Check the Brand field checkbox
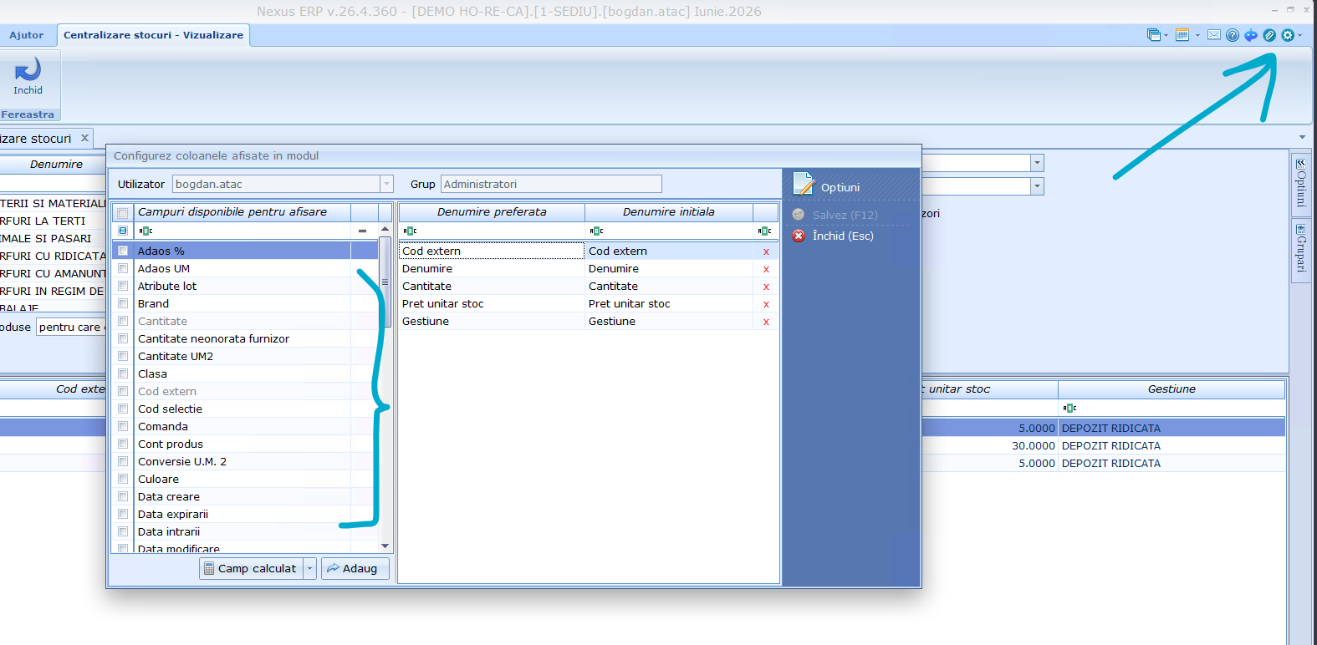 (x=123, y=303)
